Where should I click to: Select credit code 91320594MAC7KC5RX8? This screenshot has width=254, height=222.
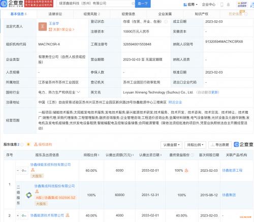[x=224, y=42]
